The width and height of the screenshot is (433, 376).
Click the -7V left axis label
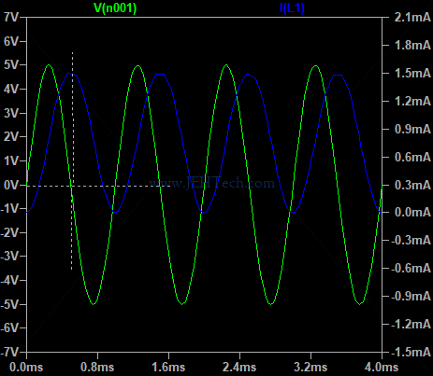(9, 352)
